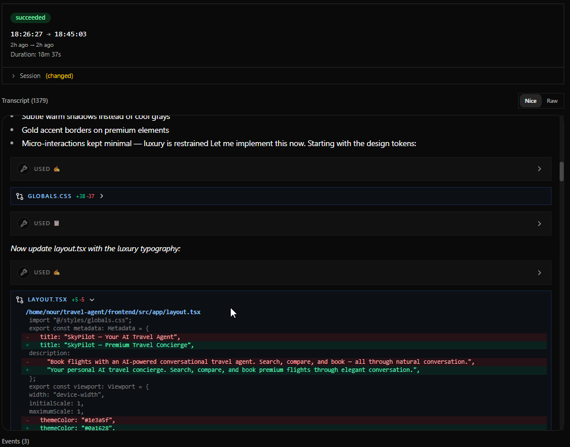Expand the Session section chevron
Image resolution: width=570 pixels, height=447 pixels.
click(13, 76)
